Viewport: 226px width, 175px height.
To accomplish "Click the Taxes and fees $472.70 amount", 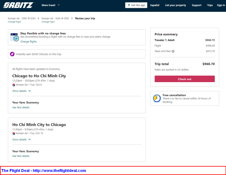I will click(210, 51).
